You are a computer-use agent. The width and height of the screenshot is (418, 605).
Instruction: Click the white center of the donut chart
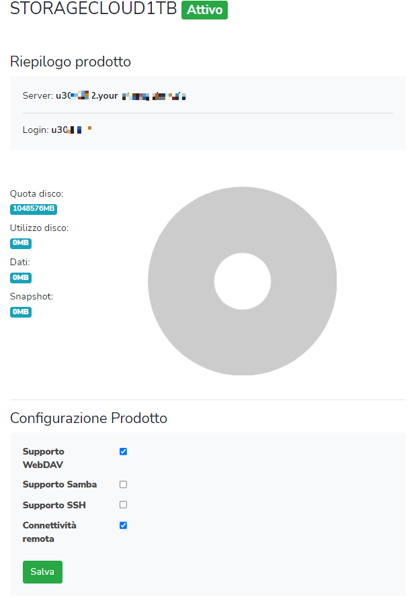click(x=242, y=281)
